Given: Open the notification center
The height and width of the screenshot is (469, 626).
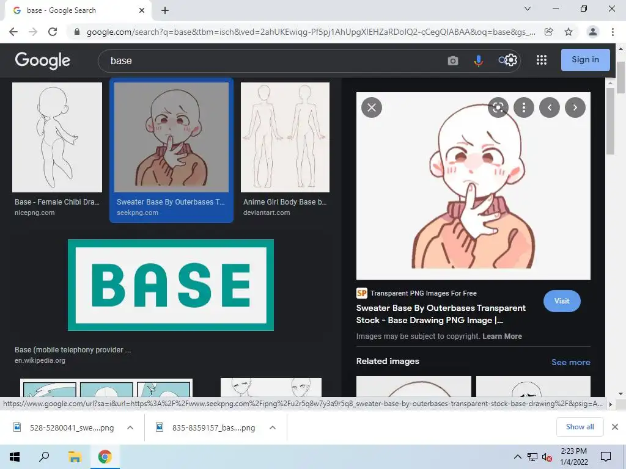Looking at the screenshot, I should [606, 457].
